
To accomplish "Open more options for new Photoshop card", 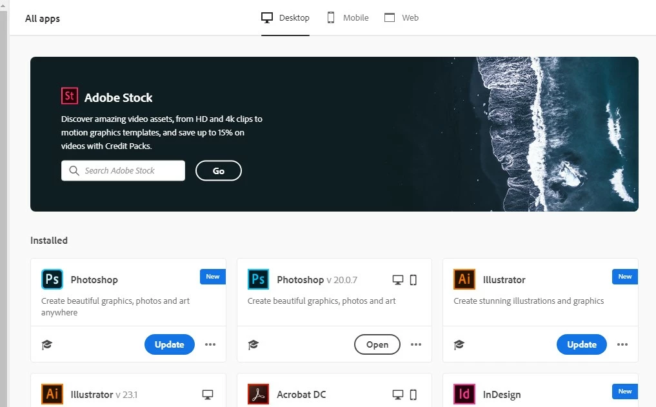I will (x=210, y=344).
